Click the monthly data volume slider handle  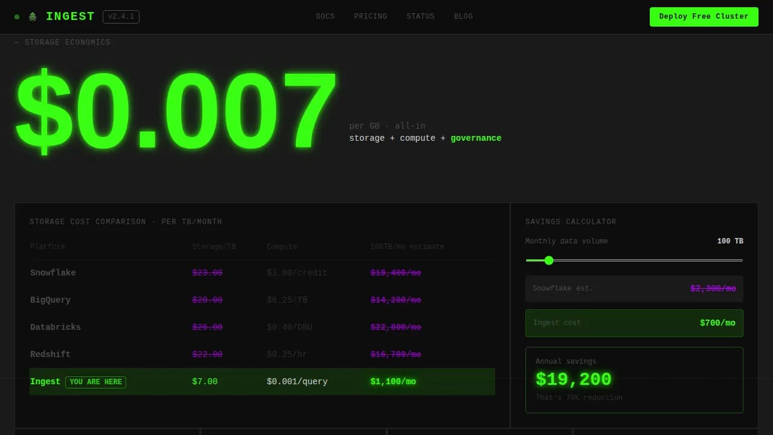(549, 260)
